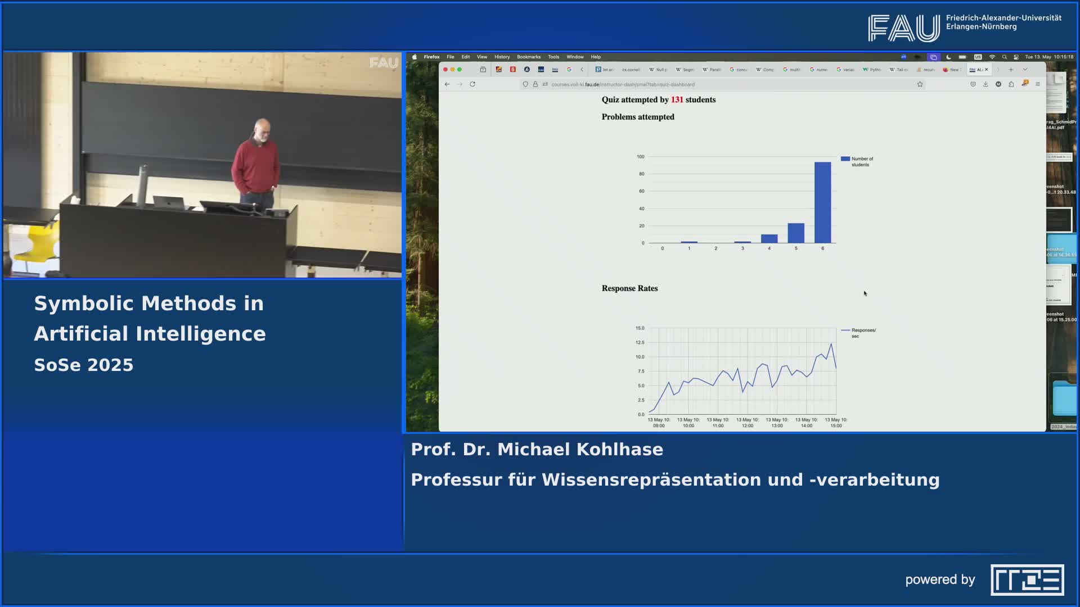Switch to the Python Wikipedia tab
Image resolution: width=1080 pixels, height=607 pixels.
tap(872, 70)
